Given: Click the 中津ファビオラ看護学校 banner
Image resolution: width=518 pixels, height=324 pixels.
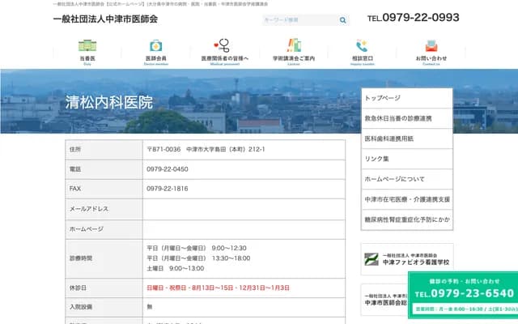Looking at the screenshot, I should [x=406, y=259].
